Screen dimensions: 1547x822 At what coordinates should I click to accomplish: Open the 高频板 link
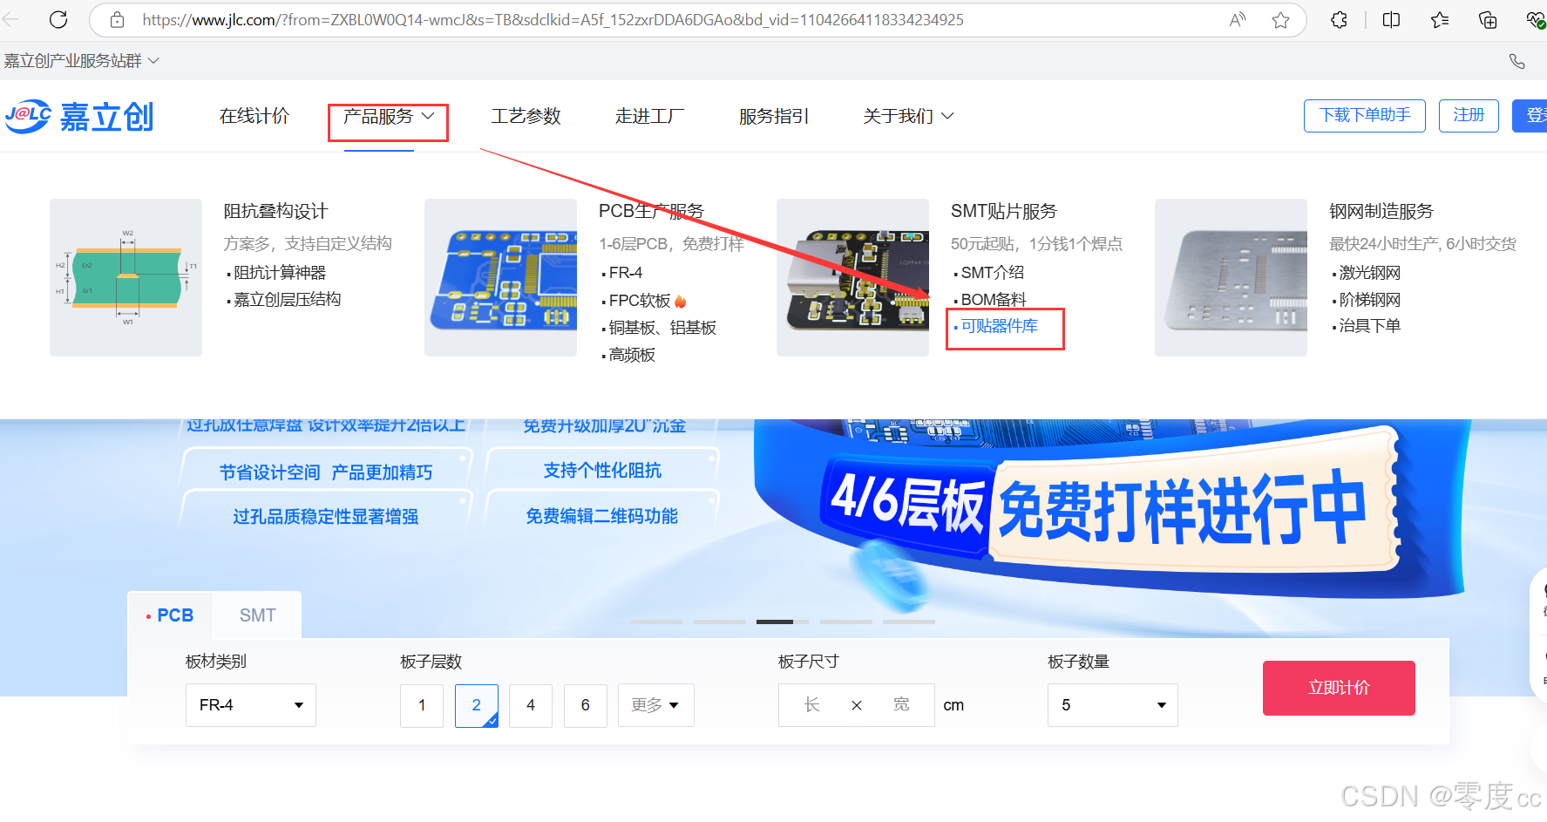coord(631,355)
